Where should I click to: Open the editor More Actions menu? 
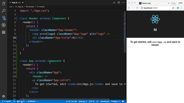click(x=123, y=3)
